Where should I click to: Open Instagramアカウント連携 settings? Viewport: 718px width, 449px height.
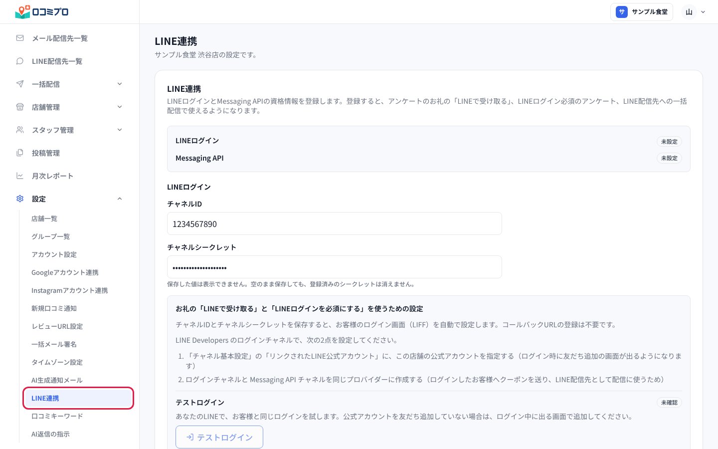tap(70, 290)
